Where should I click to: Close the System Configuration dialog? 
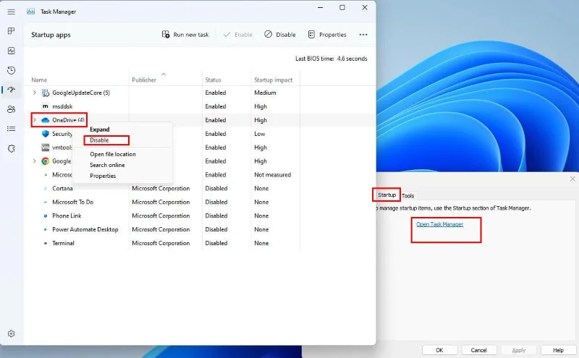572,179
